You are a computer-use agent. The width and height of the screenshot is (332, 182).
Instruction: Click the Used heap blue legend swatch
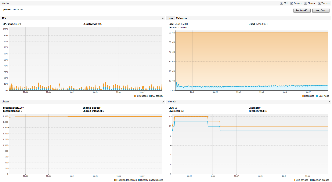pyautogui.click(x=317, y=96)
